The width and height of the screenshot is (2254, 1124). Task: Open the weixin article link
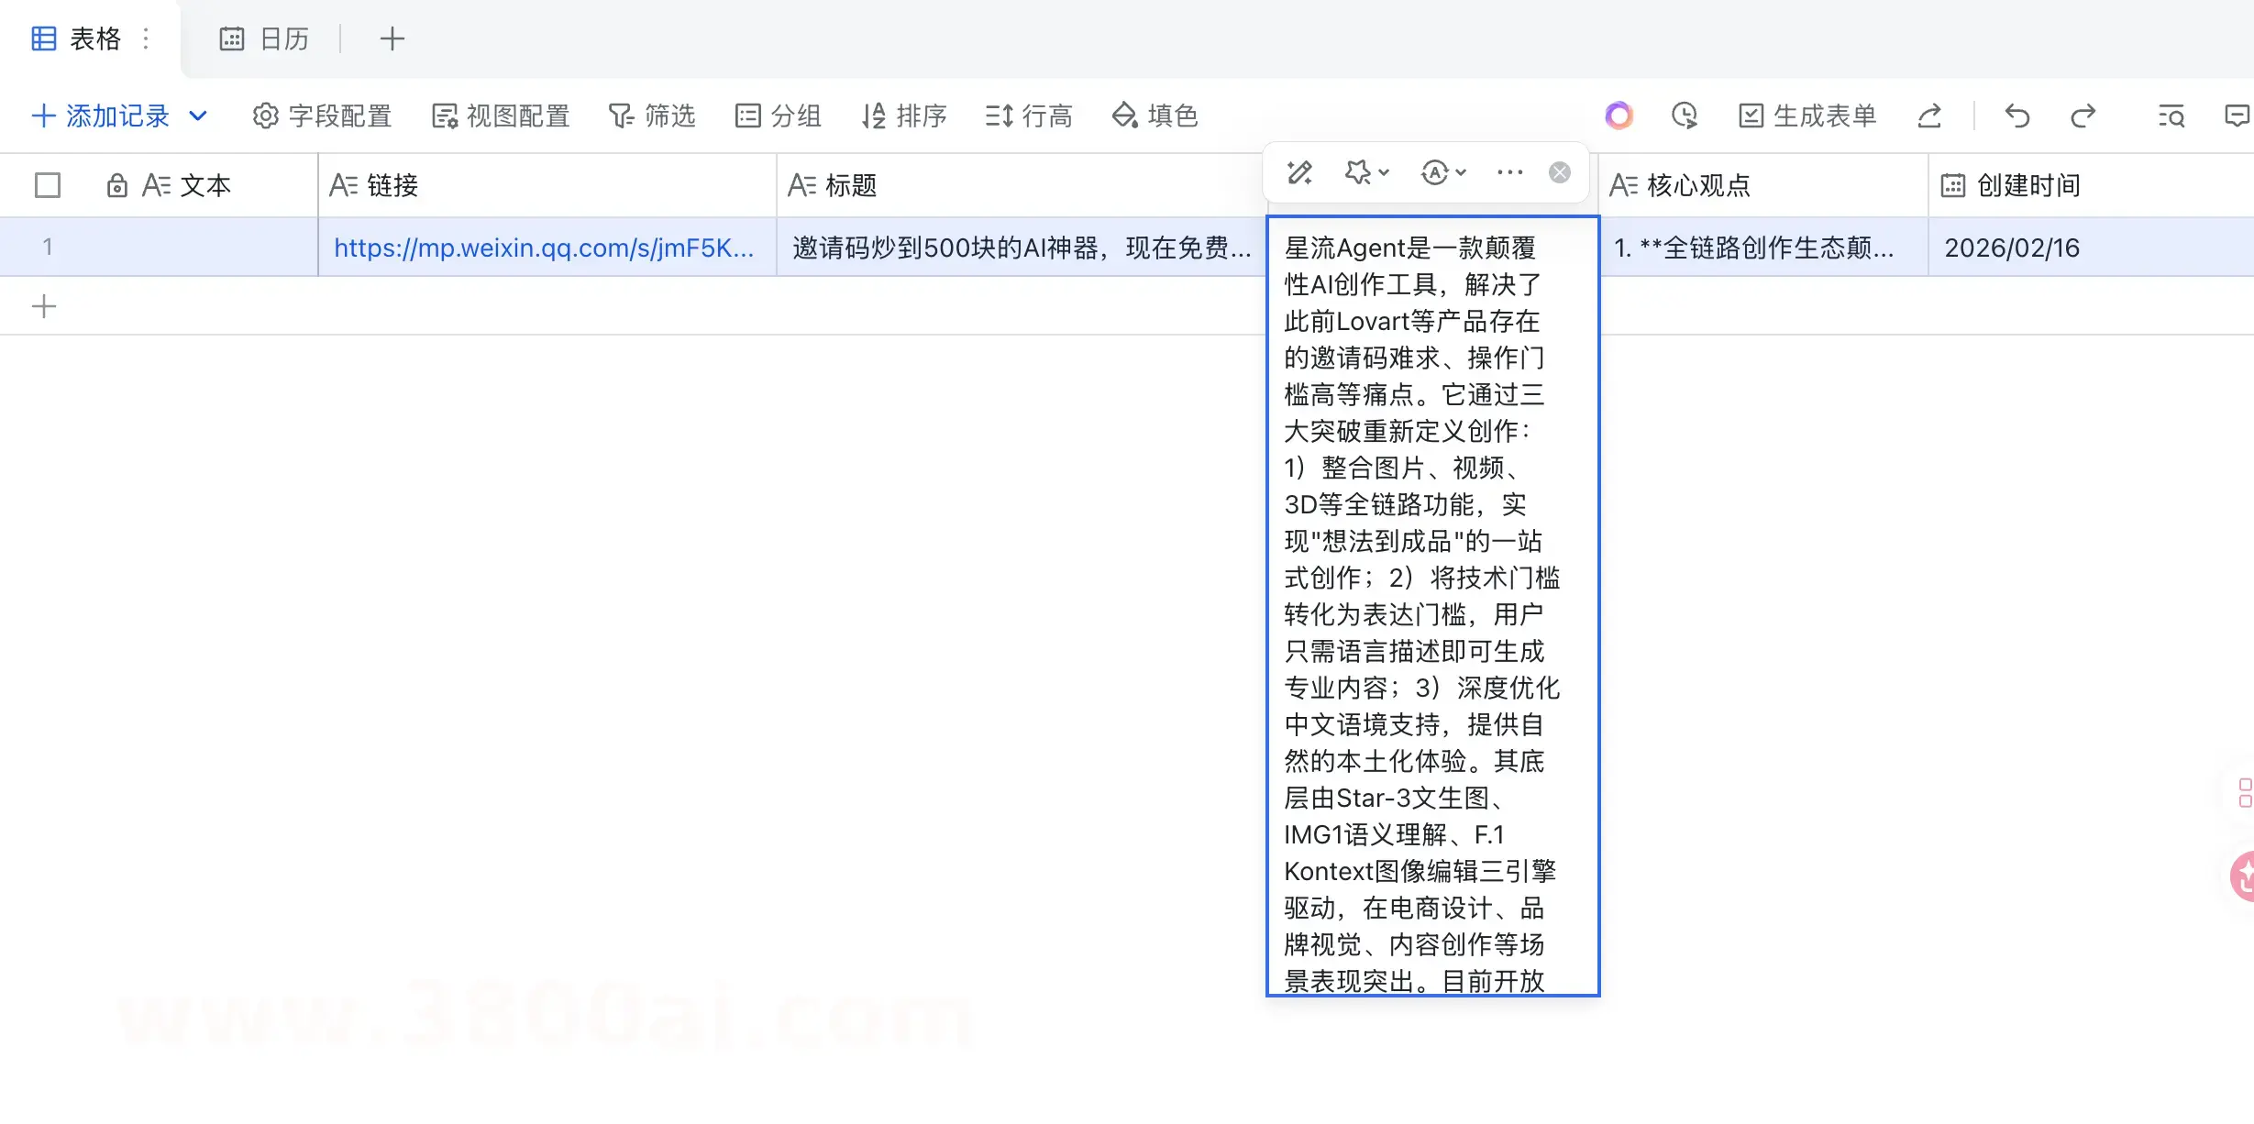(544, 247)
